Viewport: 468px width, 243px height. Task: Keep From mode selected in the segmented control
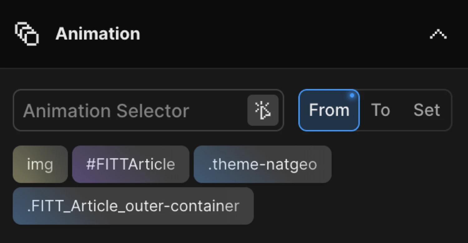(329, 110)
